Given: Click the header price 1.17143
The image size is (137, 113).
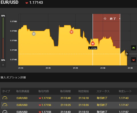Looking at the screenshot, I should pos(36,3).
